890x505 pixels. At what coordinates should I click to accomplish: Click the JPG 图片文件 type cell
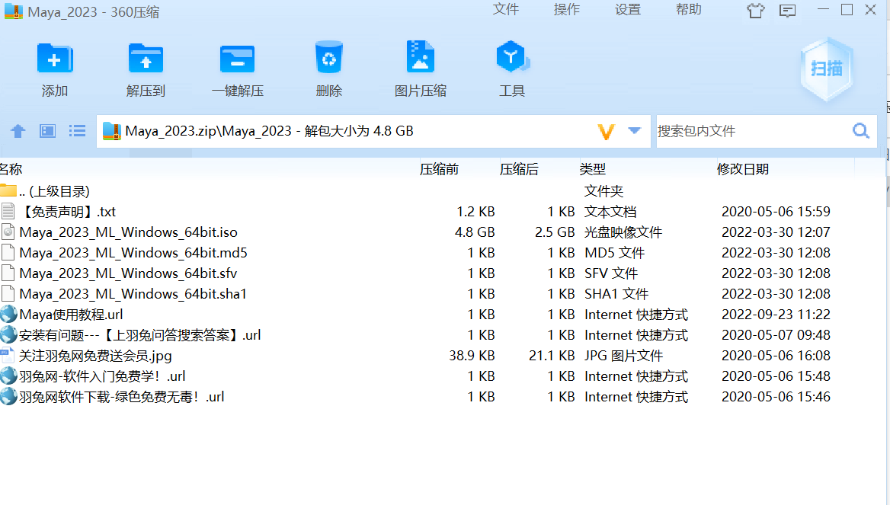coord(623,356)
